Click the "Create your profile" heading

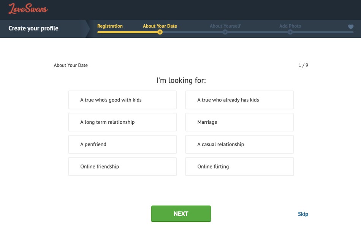pyautogui.click(x=33, y=28)
